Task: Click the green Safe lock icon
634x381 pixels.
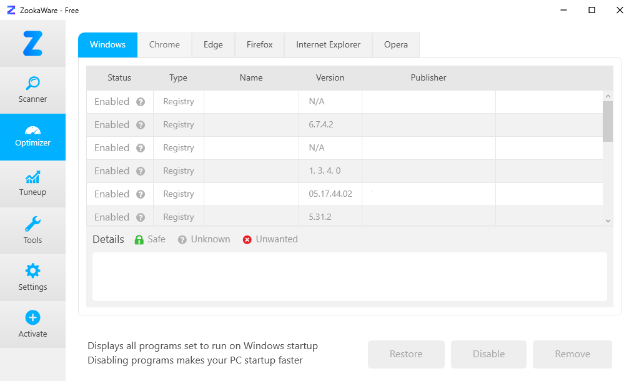Action: [x=139, y=240]
